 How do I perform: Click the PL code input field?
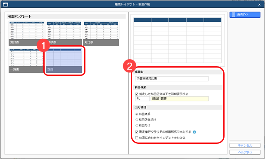[x=142, y=98]
